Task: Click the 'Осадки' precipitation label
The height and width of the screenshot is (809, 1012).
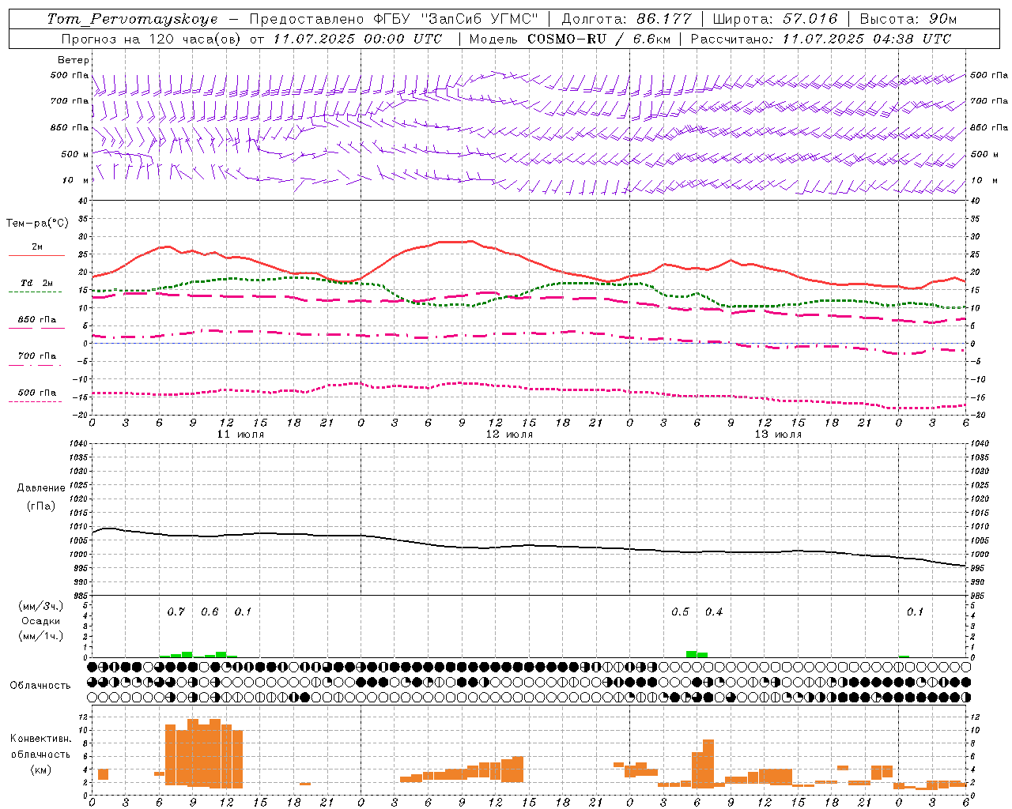Action: 40,621
